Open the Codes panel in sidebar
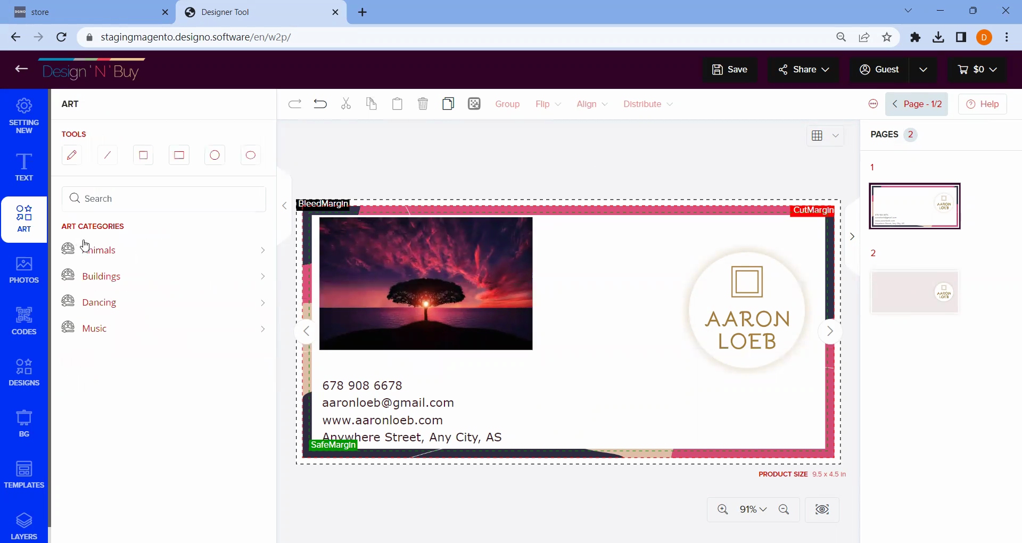This screenshot has height=543, width=1022. coord(24,321)
